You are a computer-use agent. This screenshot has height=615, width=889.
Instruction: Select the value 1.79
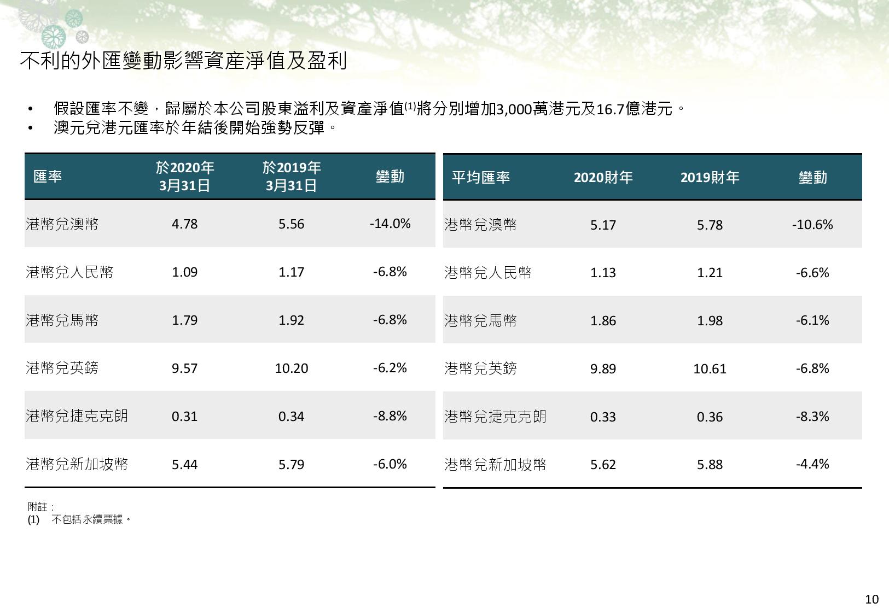click(185, 320)
